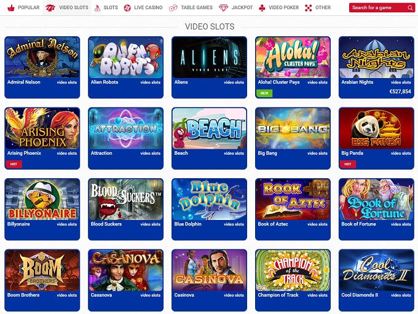Viewport: 418px width, 314px height.
Task: Open the Big Panda game thumbnail
Action: (376, 128)
